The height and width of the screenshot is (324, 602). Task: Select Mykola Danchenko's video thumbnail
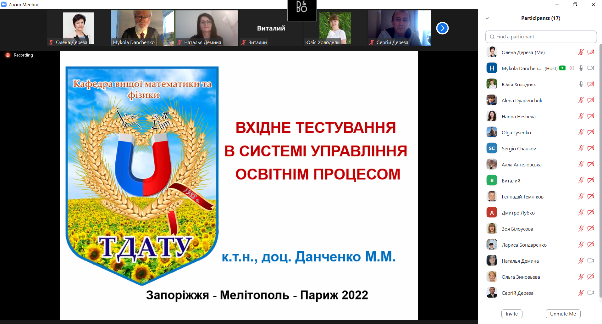tap(143, 28)
